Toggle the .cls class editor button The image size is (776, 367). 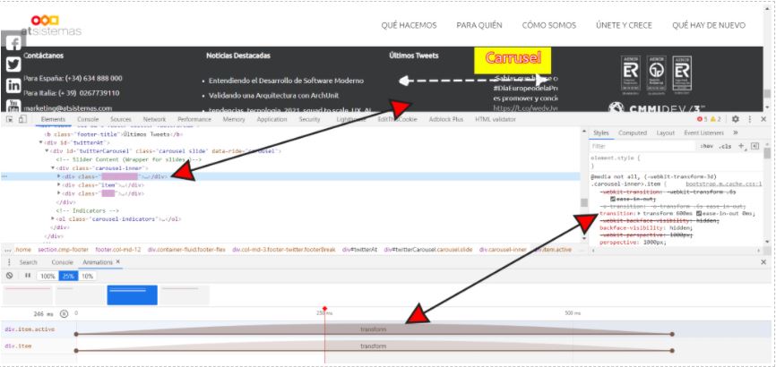click(x=725, y=147)
